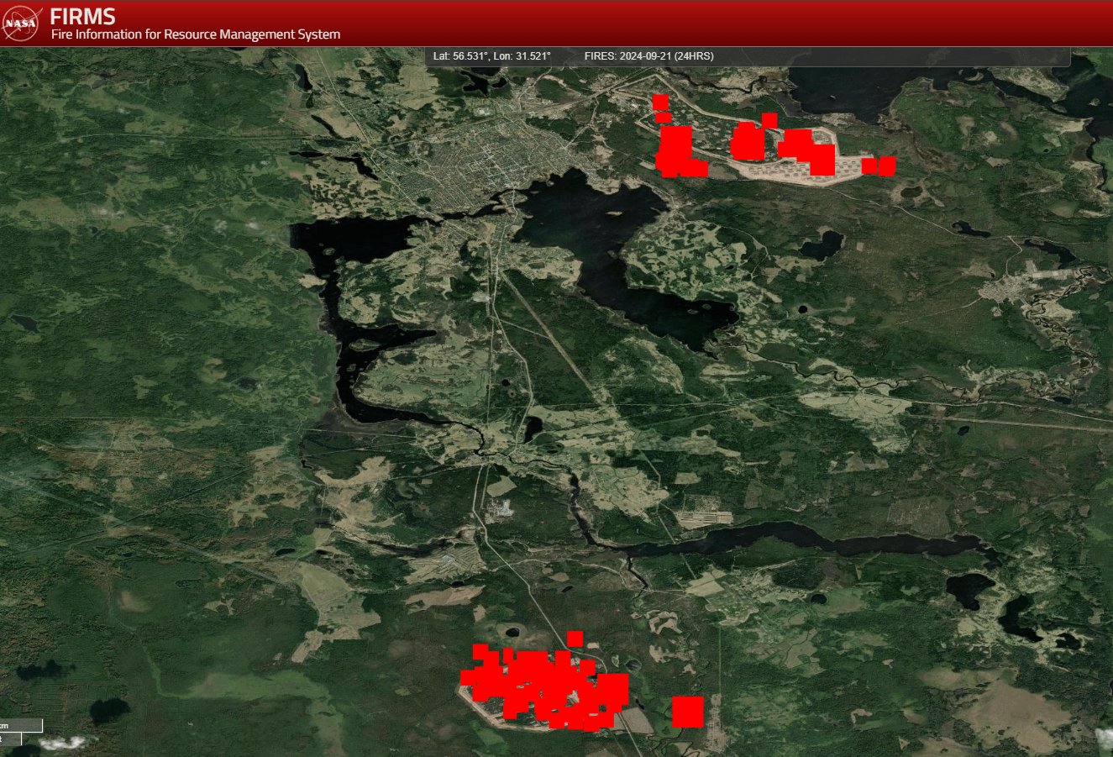
Task: Click the easternmost fire marker in the northern cluster
Action: 887,166
